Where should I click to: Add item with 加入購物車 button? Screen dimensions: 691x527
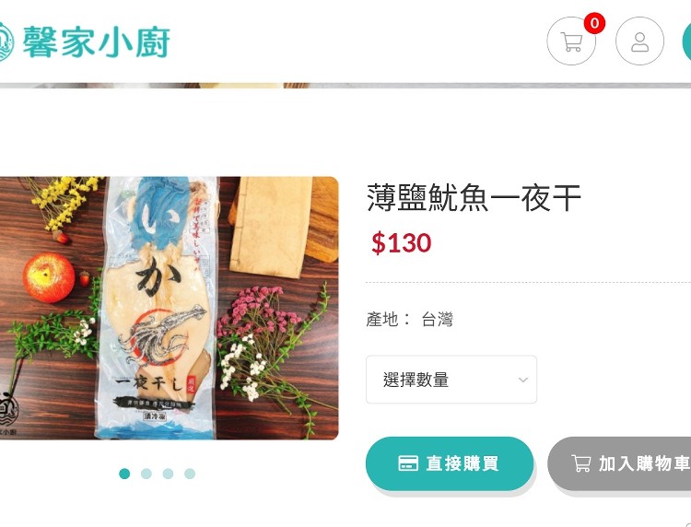619,463
